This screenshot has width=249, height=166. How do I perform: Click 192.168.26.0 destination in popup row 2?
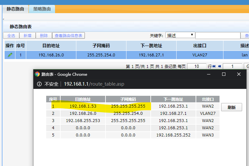point(83,114)
